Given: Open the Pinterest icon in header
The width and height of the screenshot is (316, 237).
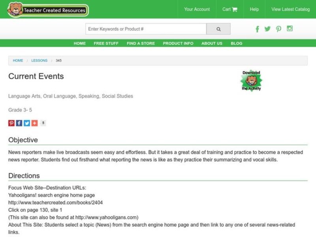Looking at the screenshot, I should pos(278,29).
